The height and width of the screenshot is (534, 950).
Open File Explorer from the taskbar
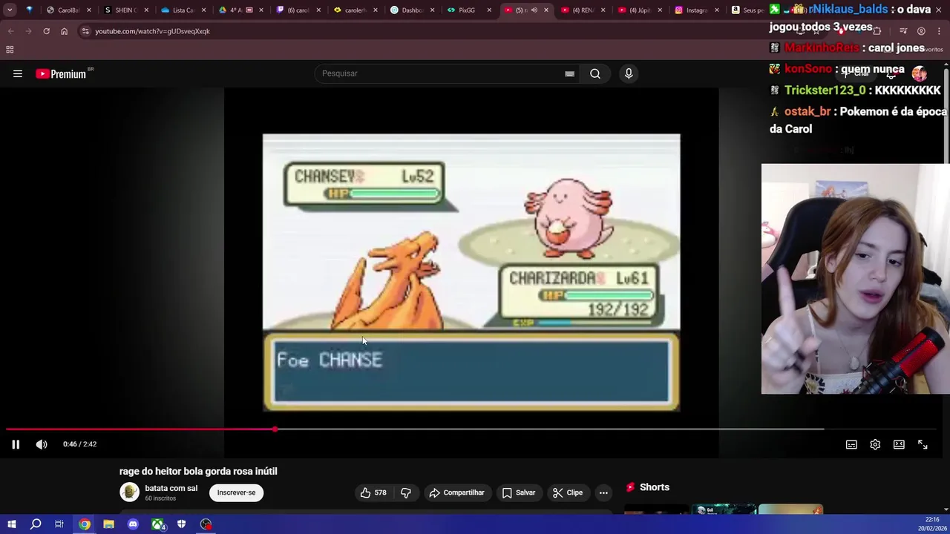108,524
